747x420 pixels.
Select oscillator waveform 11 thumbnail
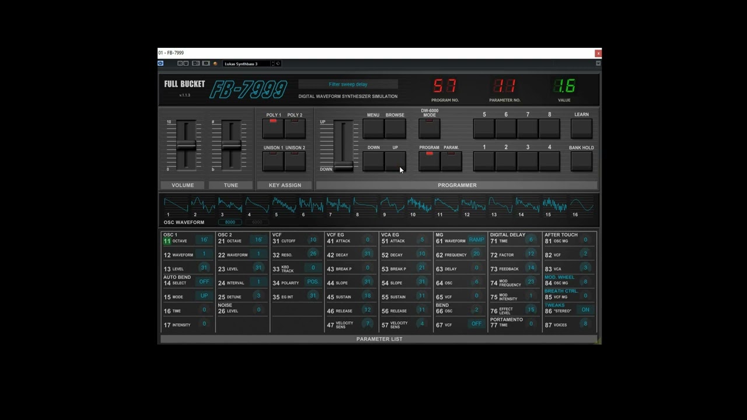[446, 205]
